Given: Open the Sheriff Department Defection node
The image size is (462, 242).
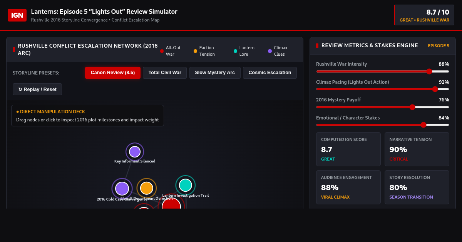Looking at the screenshot, I should 147,188.
